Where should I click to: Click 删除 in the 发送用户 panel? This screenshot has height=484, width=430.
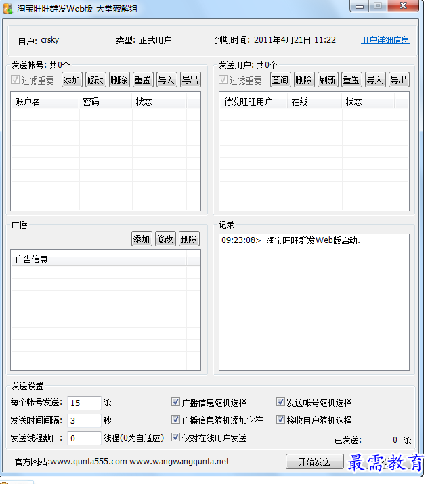(x=304, y=80)
